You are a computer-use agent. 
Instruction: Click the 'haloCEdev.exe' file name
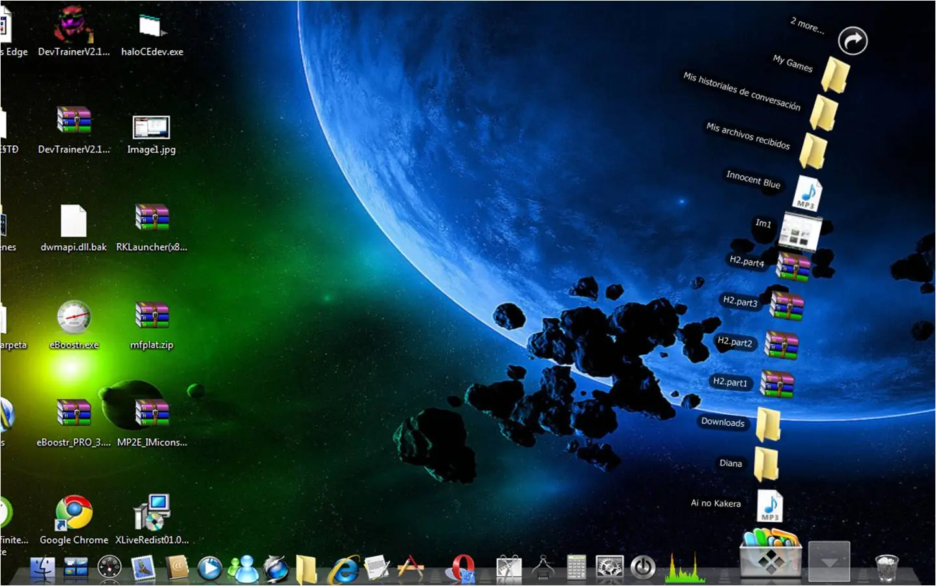pyautogui.click(x=152, y=51)
